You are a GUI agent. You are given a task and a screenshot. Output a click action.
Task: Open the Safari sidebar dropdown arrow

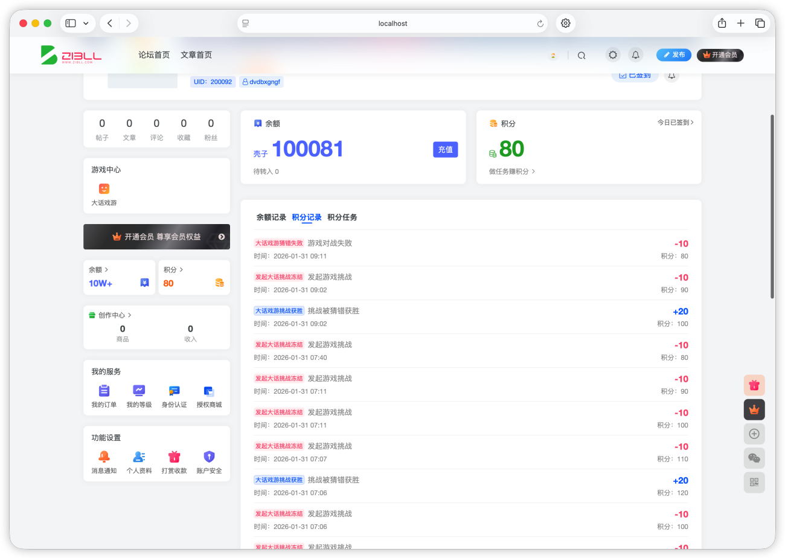coord(86,24)
